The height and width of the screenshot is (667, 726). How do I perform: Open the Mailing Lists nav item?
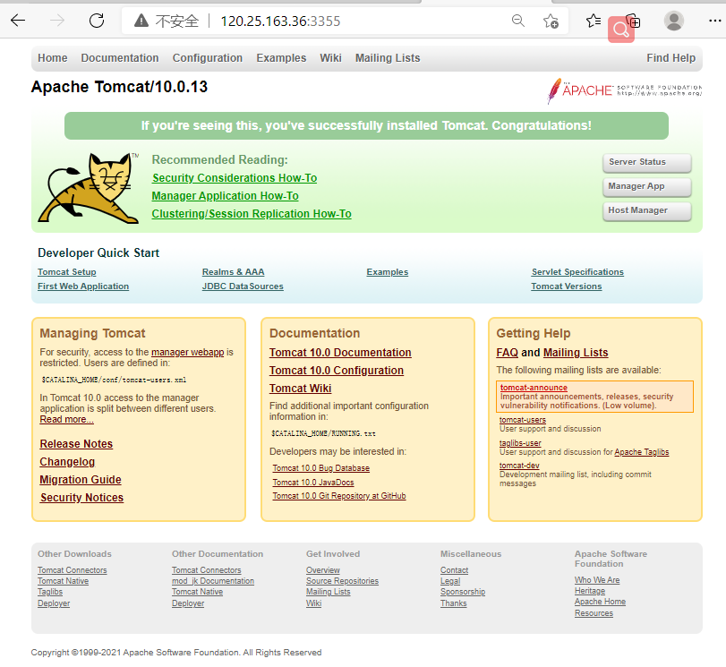click(388, 58)
